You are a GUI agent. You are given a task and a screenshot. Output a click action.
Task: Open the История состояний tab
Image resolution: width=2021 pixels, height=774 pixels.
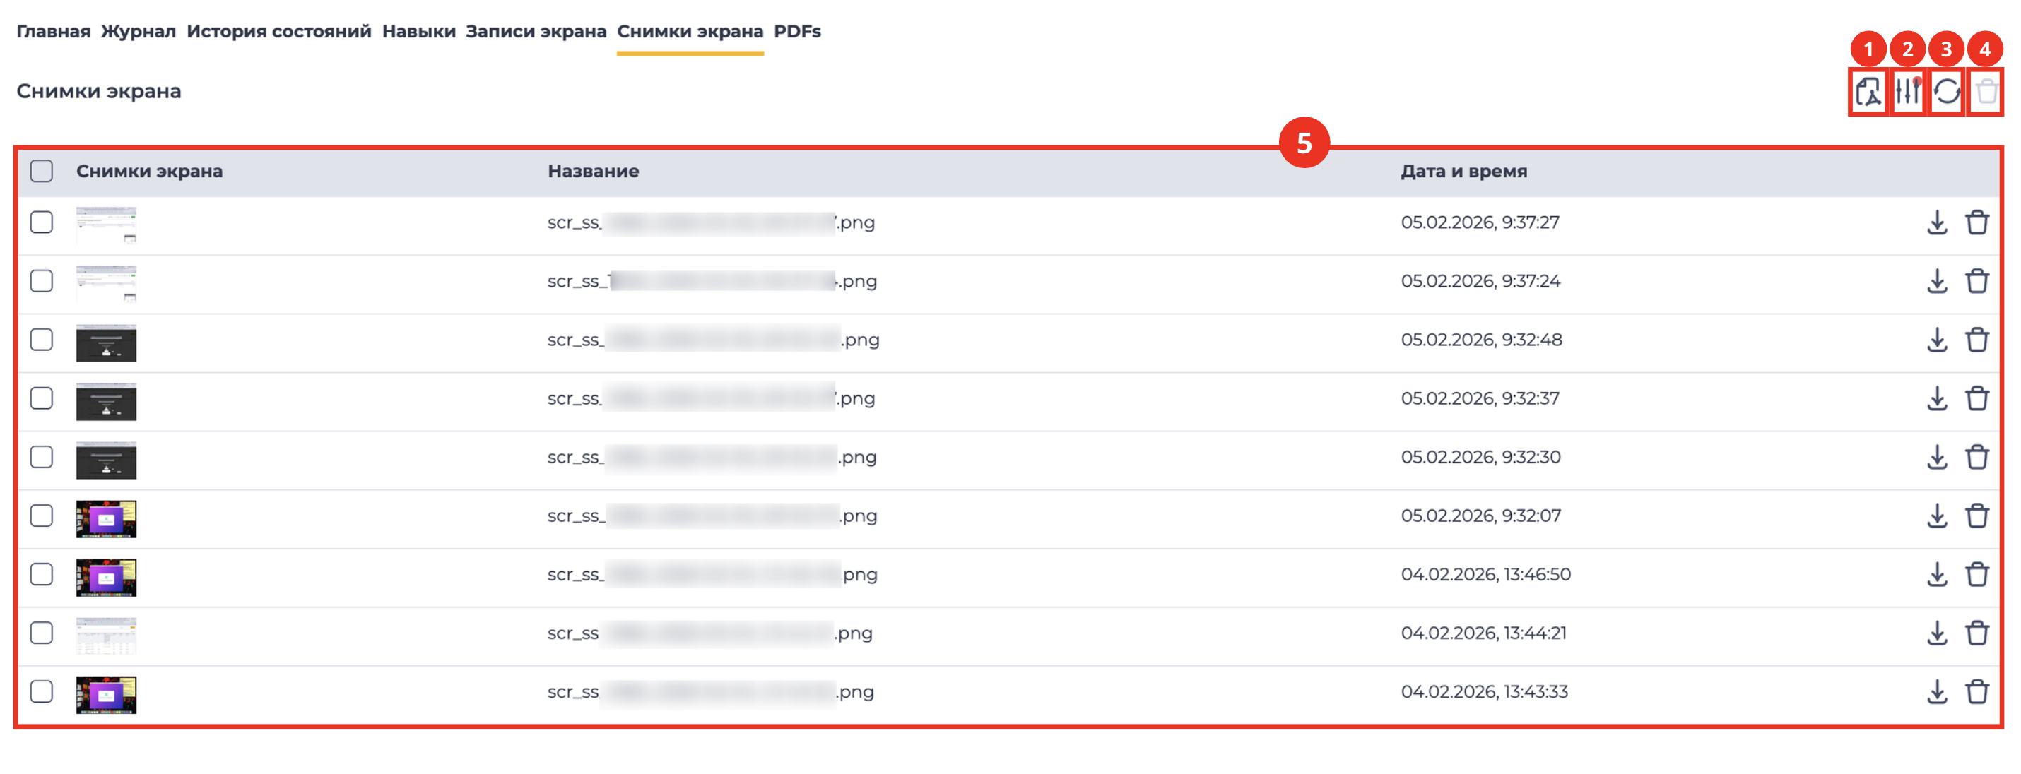click(x=278, y=31)
